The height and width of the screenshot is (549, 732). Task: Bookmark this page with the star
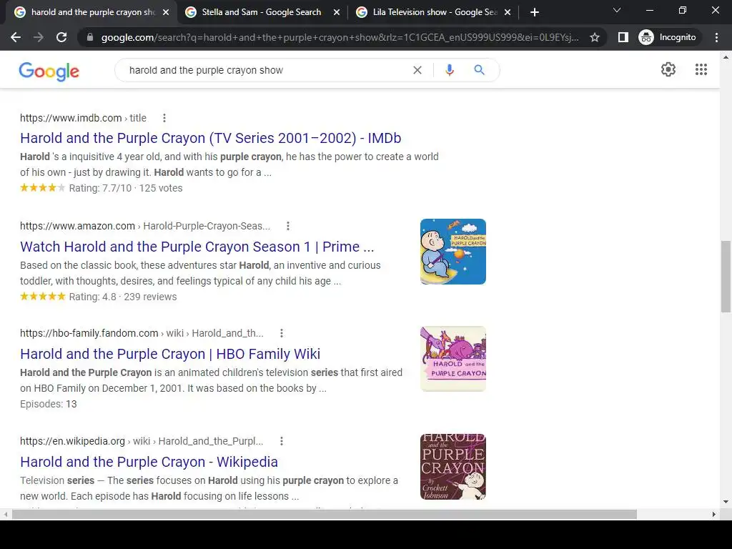594,37
